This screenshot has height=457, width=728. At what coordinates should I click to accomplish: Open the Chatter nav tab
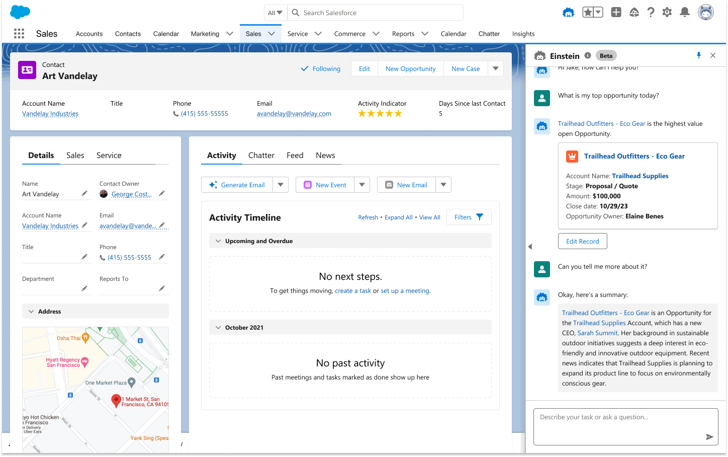tap(489, 34)
